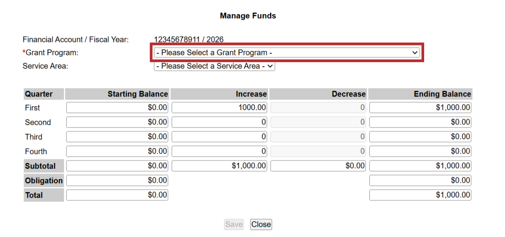Select Third quarter Ending Balance field
Viewport: 505px width, 237px height.
(420, 137)
